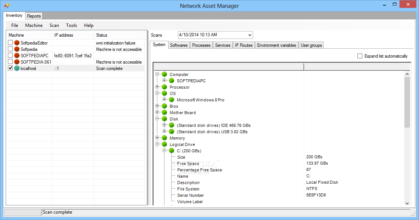
Task: Uncheck the localhost machine checkbox
Action: 10,68
